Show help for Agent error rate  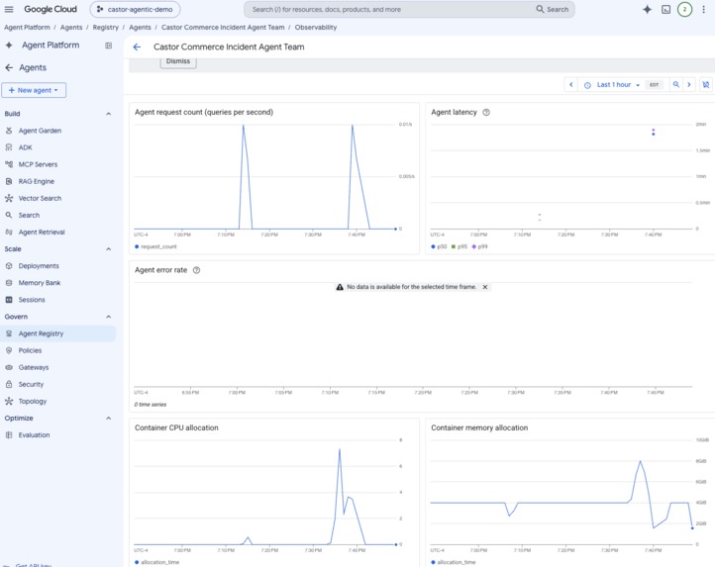click(196, 270)
